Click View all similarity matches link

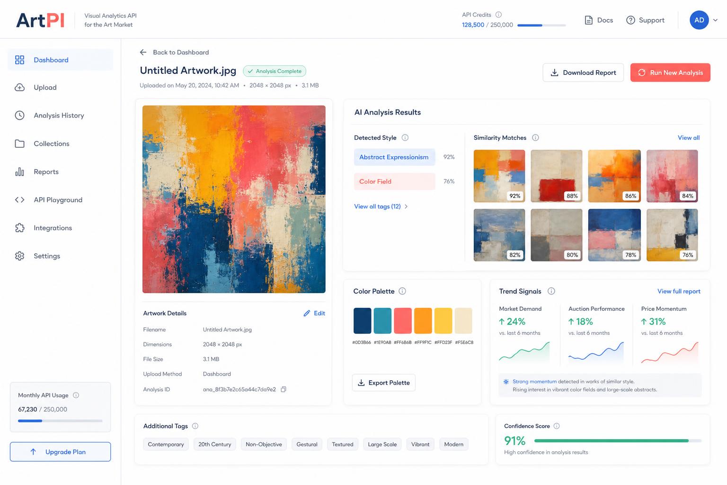coord(689,138)
